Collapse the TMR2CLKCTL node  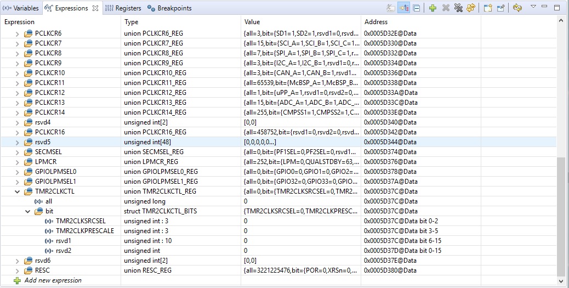(x=17, y=191)
